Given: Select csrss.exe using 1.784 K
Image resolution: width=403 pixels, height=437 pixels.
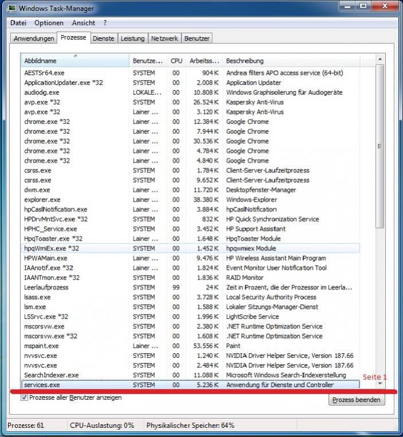Looking at the screenshot, I should [190, 171].
